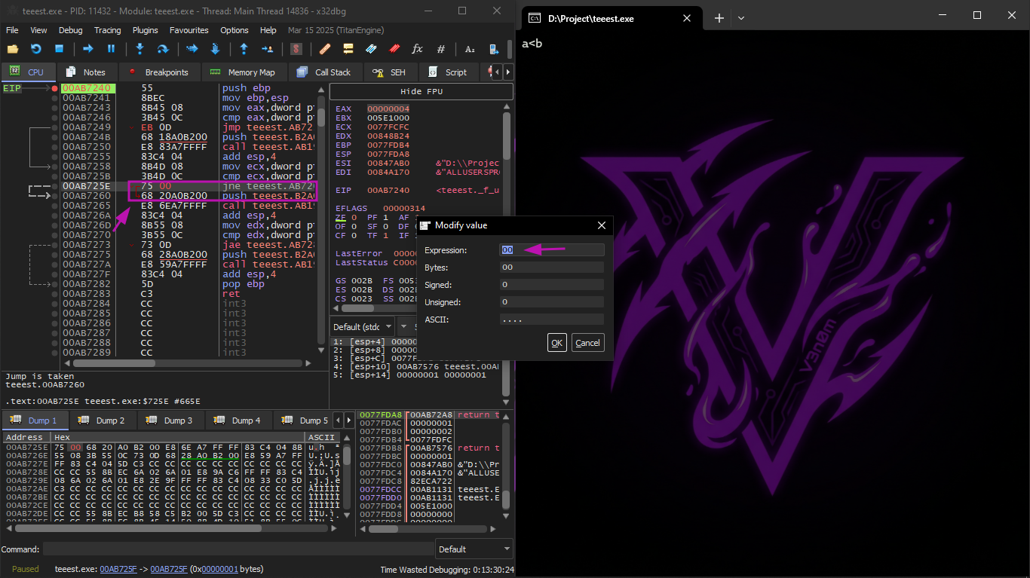The height and width of the screenshot is (578, 1030).
Task: Click the Run arrow icon
Action: 88,49
